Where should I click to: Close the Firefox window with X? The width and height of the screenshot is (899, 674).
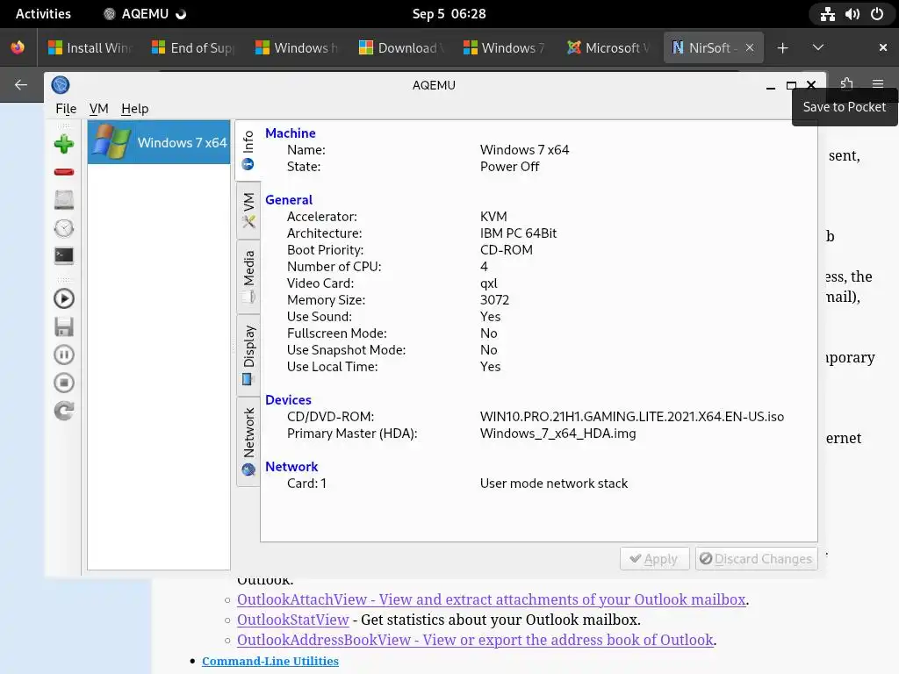point(883,47)
